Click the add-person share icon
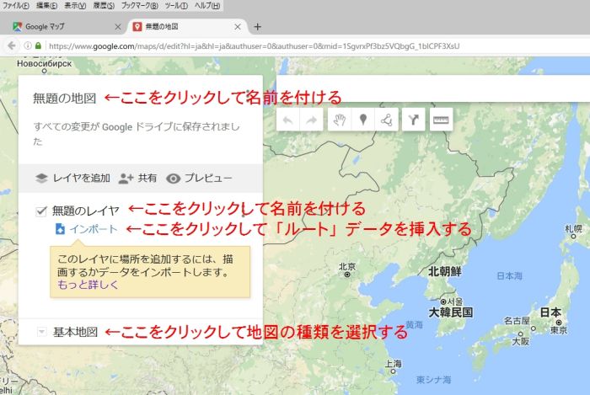This screenshot has height=395, width=590. [126, 179]
